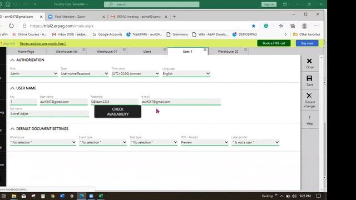The height and width of the screenshot is (200, 356).
Task: Save the user with the floppy disk icon
Action: coord(309,78)
